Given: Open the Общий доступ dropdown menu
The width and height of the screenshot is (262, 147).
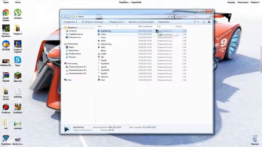Looking at the screenshot, I should coord(116,22).
